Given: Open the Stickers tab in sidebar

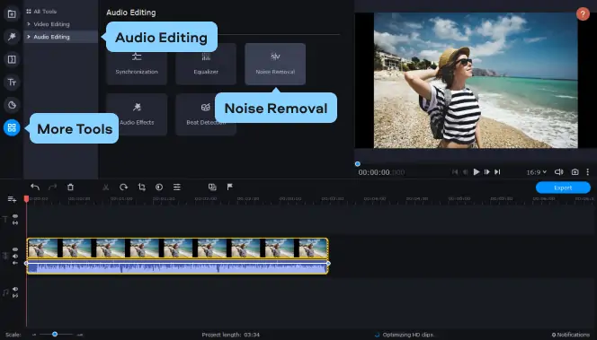Looking at the screenshot, I should click(x=12, y=105).
